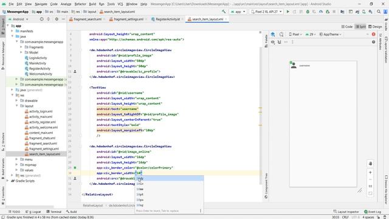389x219 pixels.
Task: Switch to fragment_settings.xml tab
Action: [128, 19]
